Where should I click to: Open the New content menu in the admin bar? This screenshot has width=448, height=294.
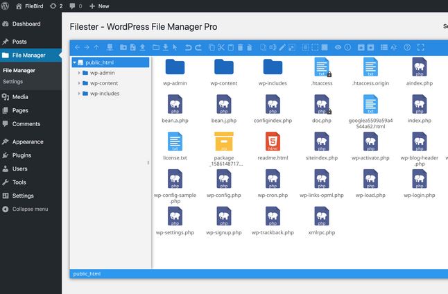tap(99, 6)
